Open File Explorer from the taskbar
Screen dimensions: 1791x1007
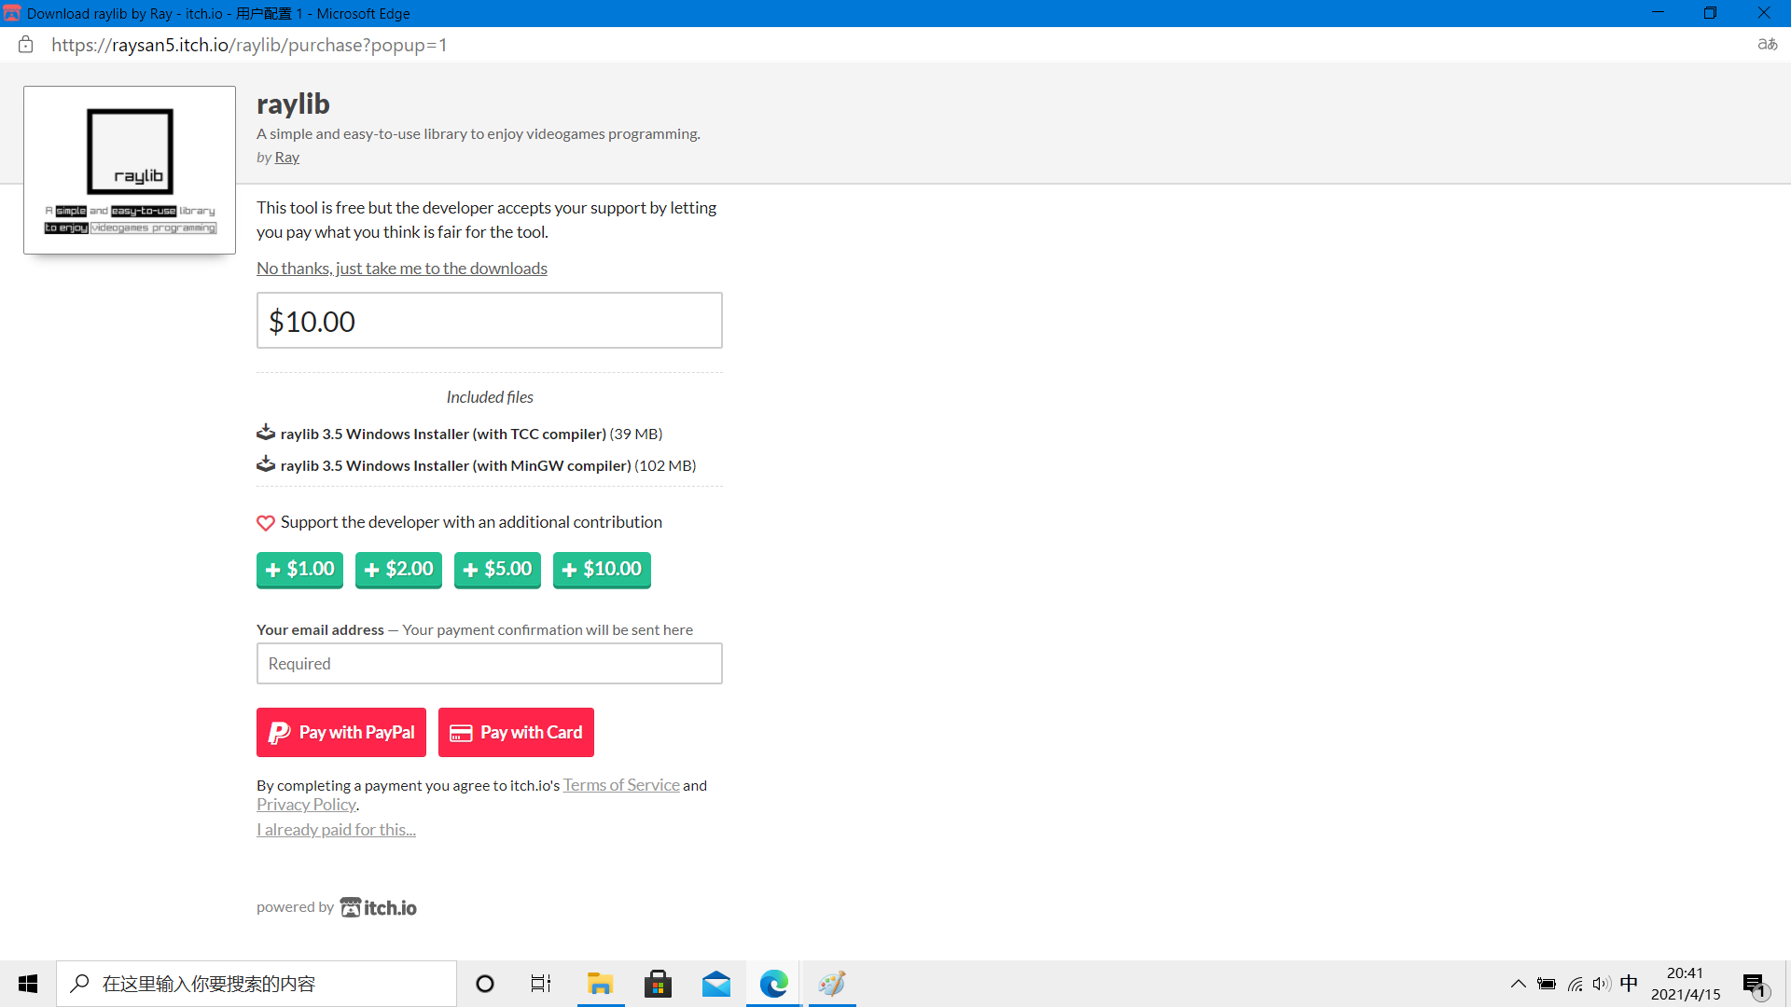click(x=600, y=984)
